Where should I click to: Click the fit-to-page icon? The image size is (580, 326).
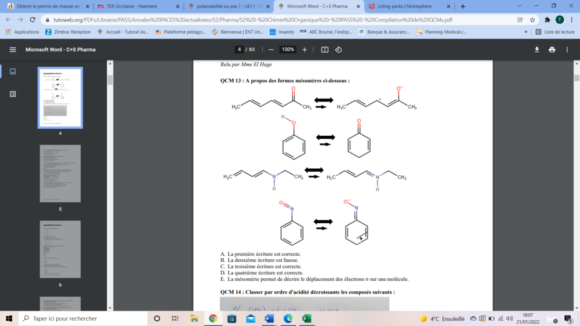click(324, 49)
